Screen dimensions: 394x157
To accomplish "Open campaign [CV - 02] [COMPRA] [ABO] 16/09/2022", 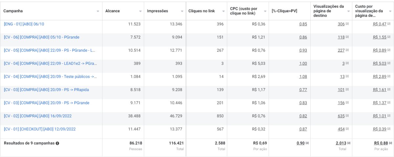I will click(x=37, y=116).
